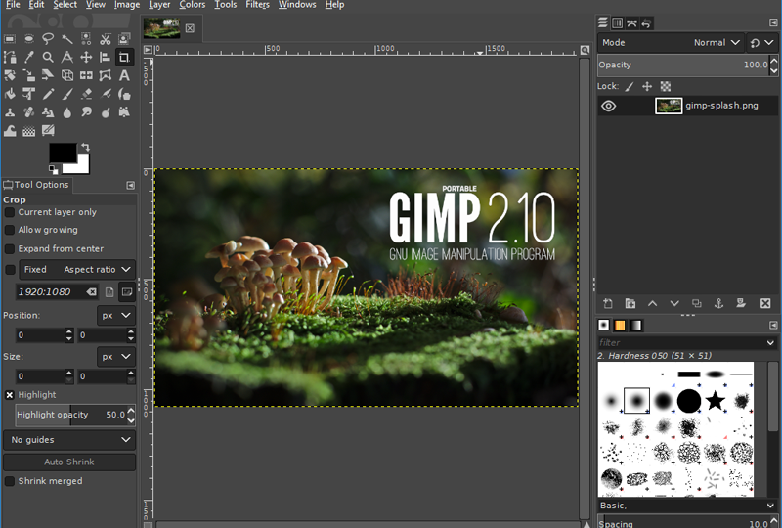Screen dimensions: 782x528
Task: Adjust the layer Opacity slider
Action: (x=683, y=65)
